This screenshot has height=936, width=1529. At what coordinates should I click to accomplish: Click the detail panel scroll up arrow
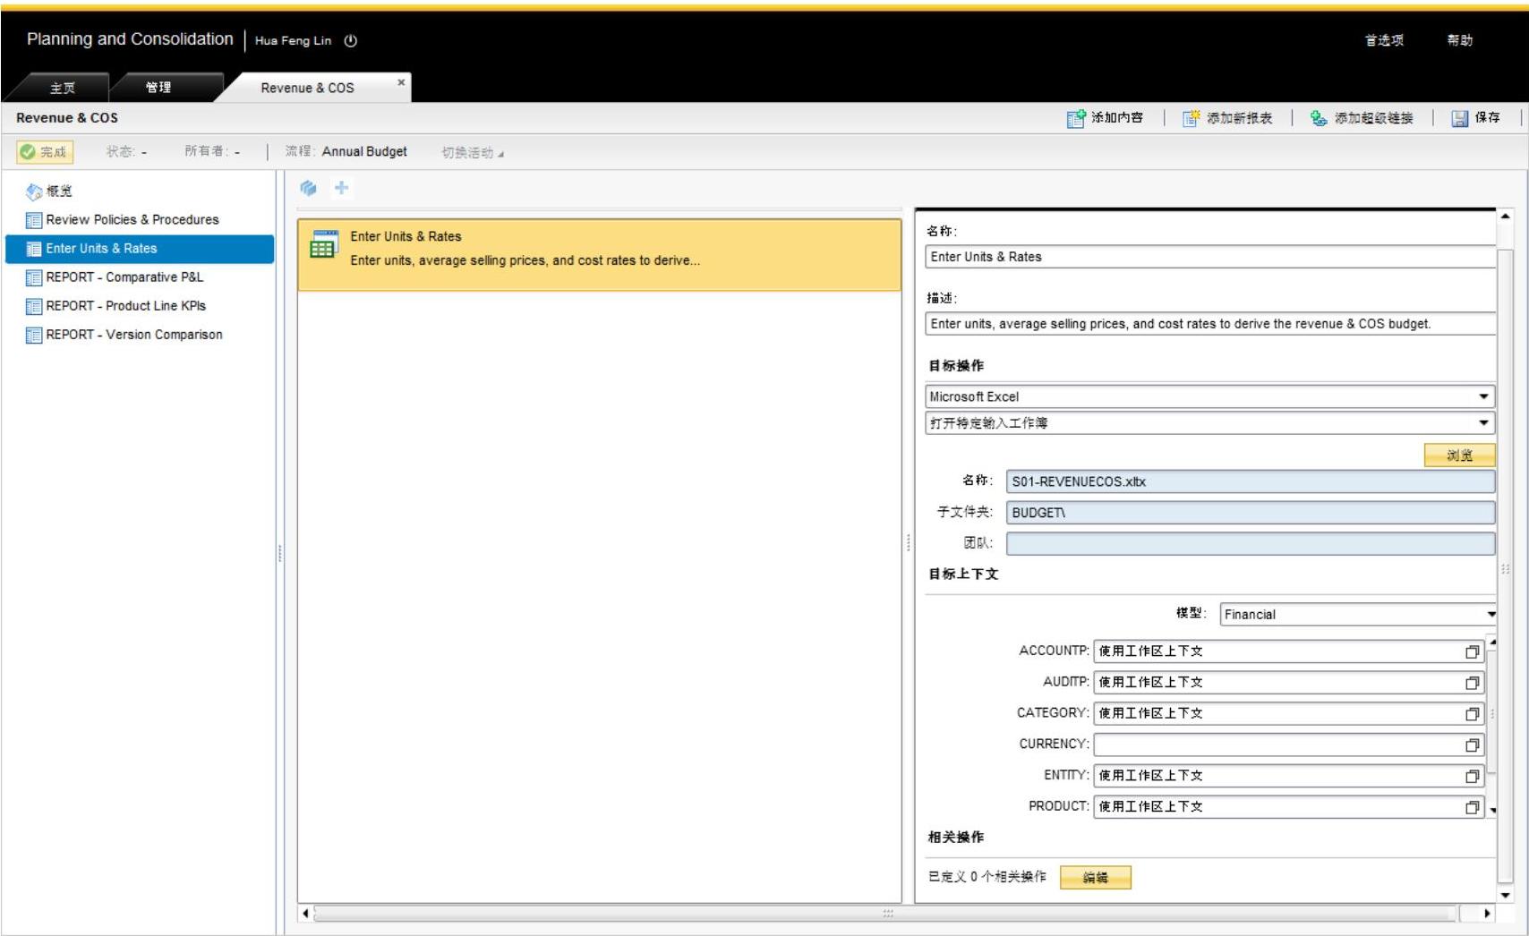(x=1505, y=217)
